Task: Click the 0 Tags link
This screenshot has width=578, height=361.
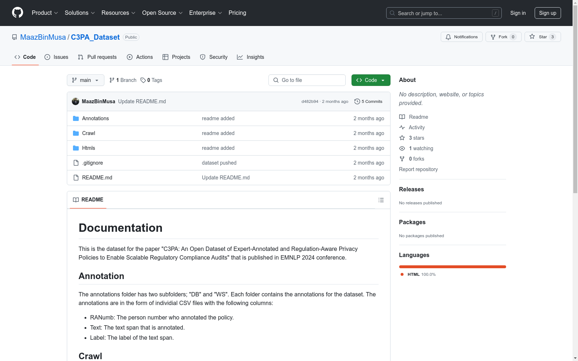Action: coord(151,80)
